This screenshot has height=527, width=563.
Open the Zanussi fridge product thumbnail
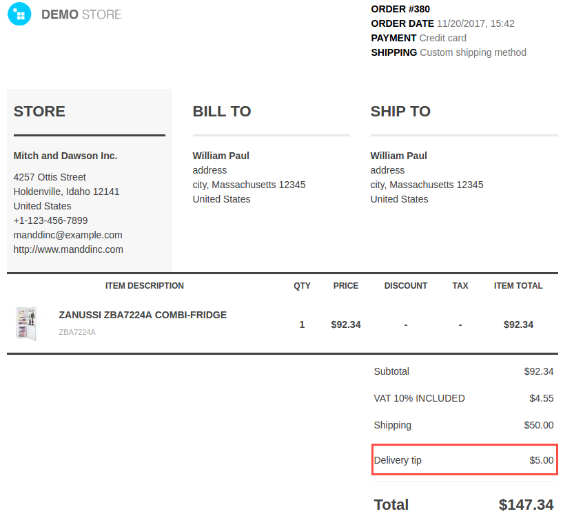26,324
